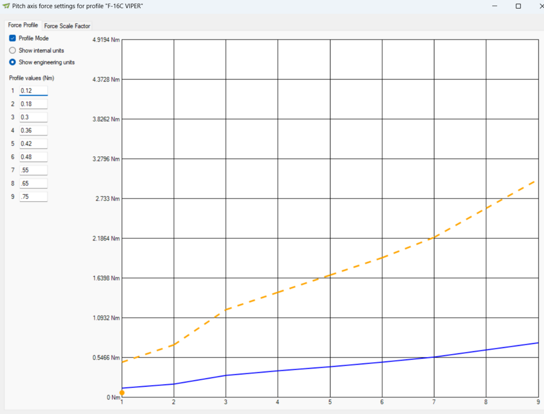Select Show internal units radio button
The image size is (544, 414).
pos(13,50)
